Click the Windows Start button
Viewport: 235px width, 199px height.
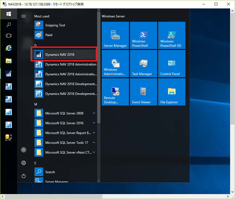click(x=8, y=14)
